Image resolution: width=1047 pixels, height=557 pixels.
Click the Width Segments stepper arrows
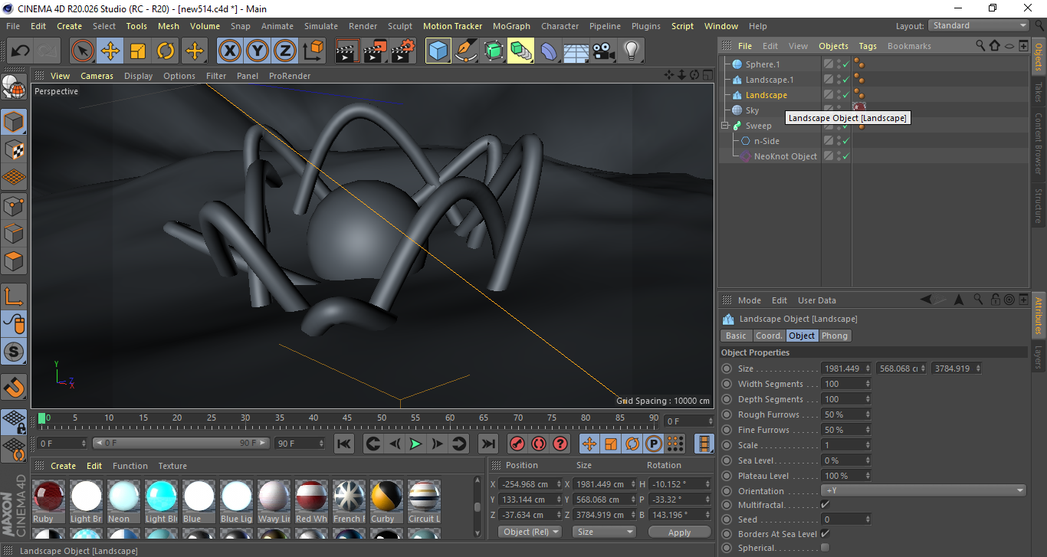coord(868,384)
